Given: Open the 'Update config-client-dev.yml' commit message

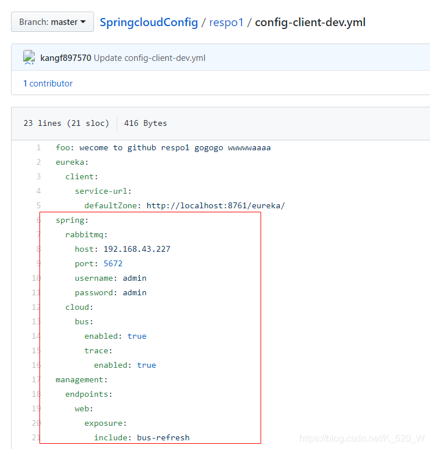Looking at the screenshot, I should click(x=150, y=58).
